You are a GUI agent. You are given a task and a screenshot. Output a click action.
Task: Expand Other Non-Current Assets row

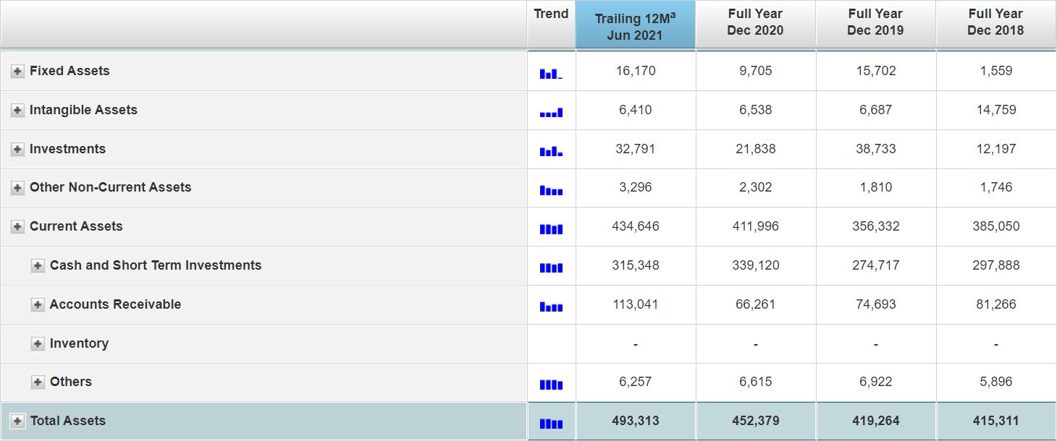point(18,188)
